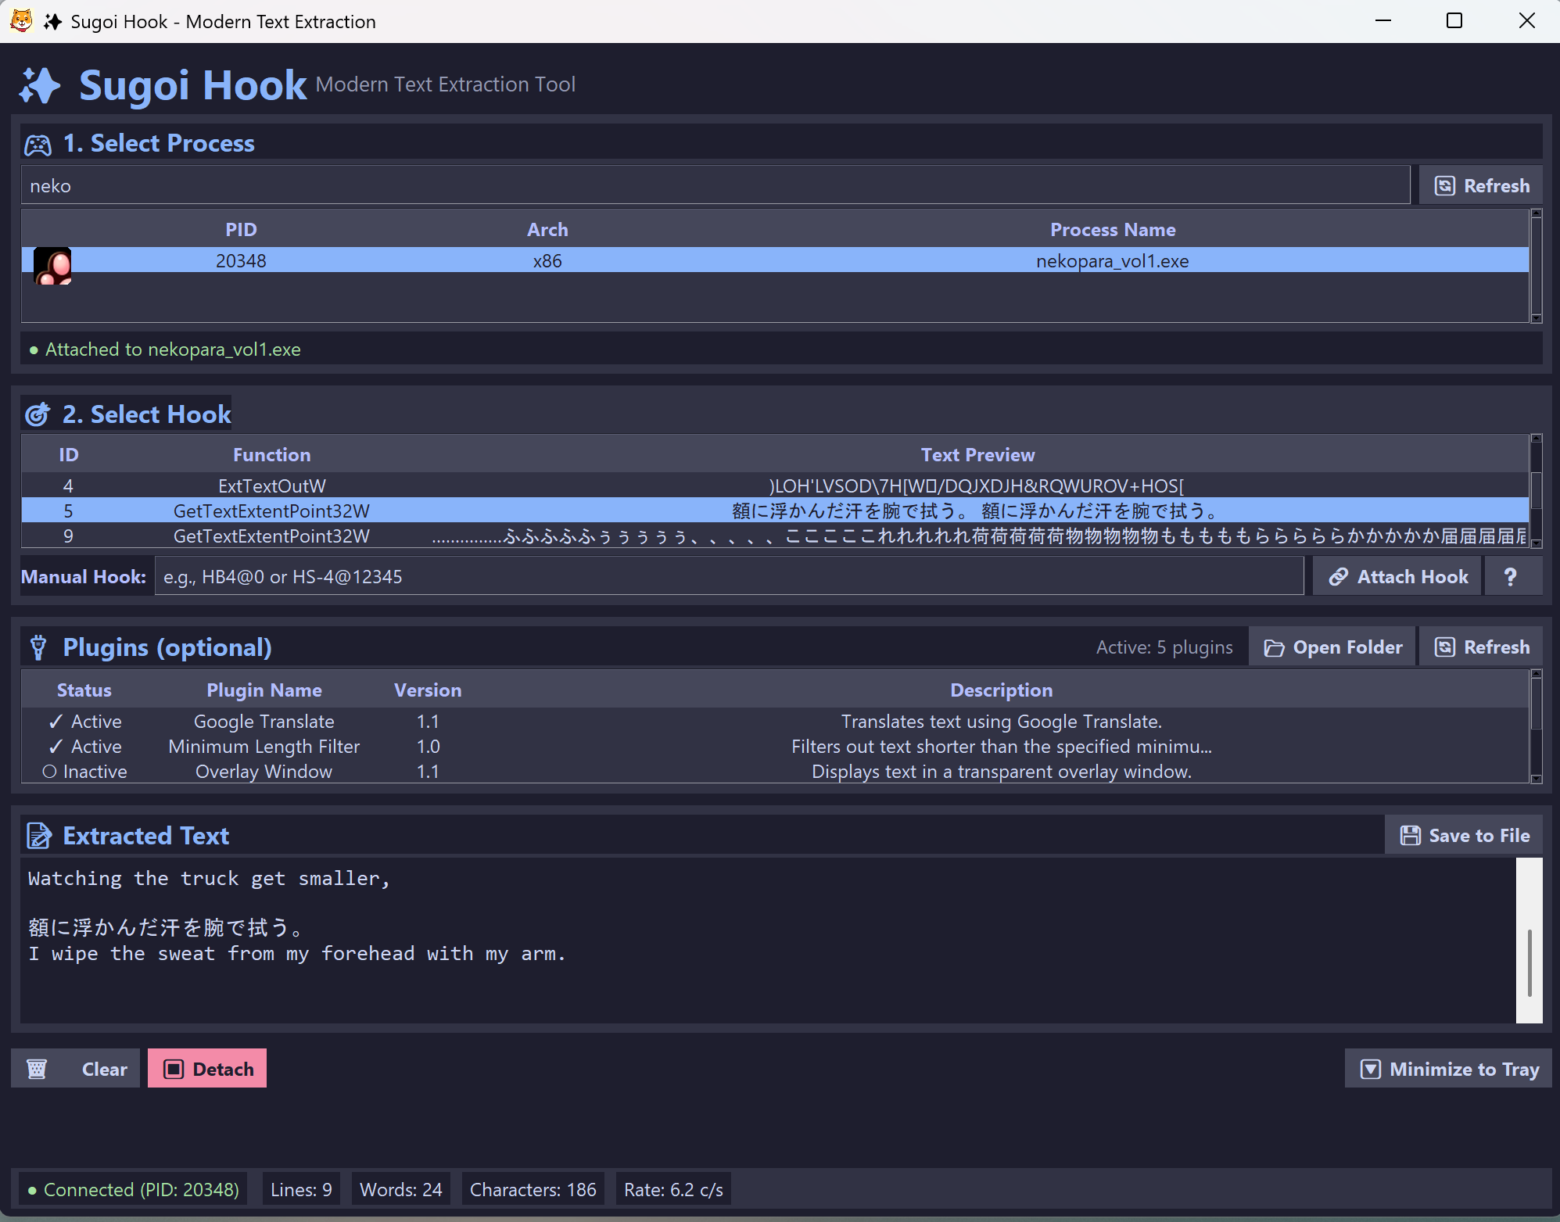Click the Save to File floppy icon
This screenshot has width=1560, height=1222.
tap(1410, 836)
